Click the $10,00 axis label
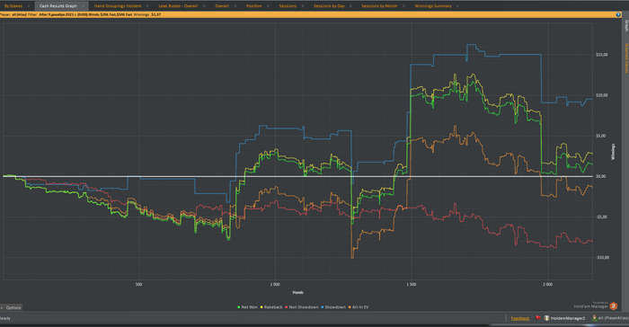 pyautogui.click(x=602, y=95)
